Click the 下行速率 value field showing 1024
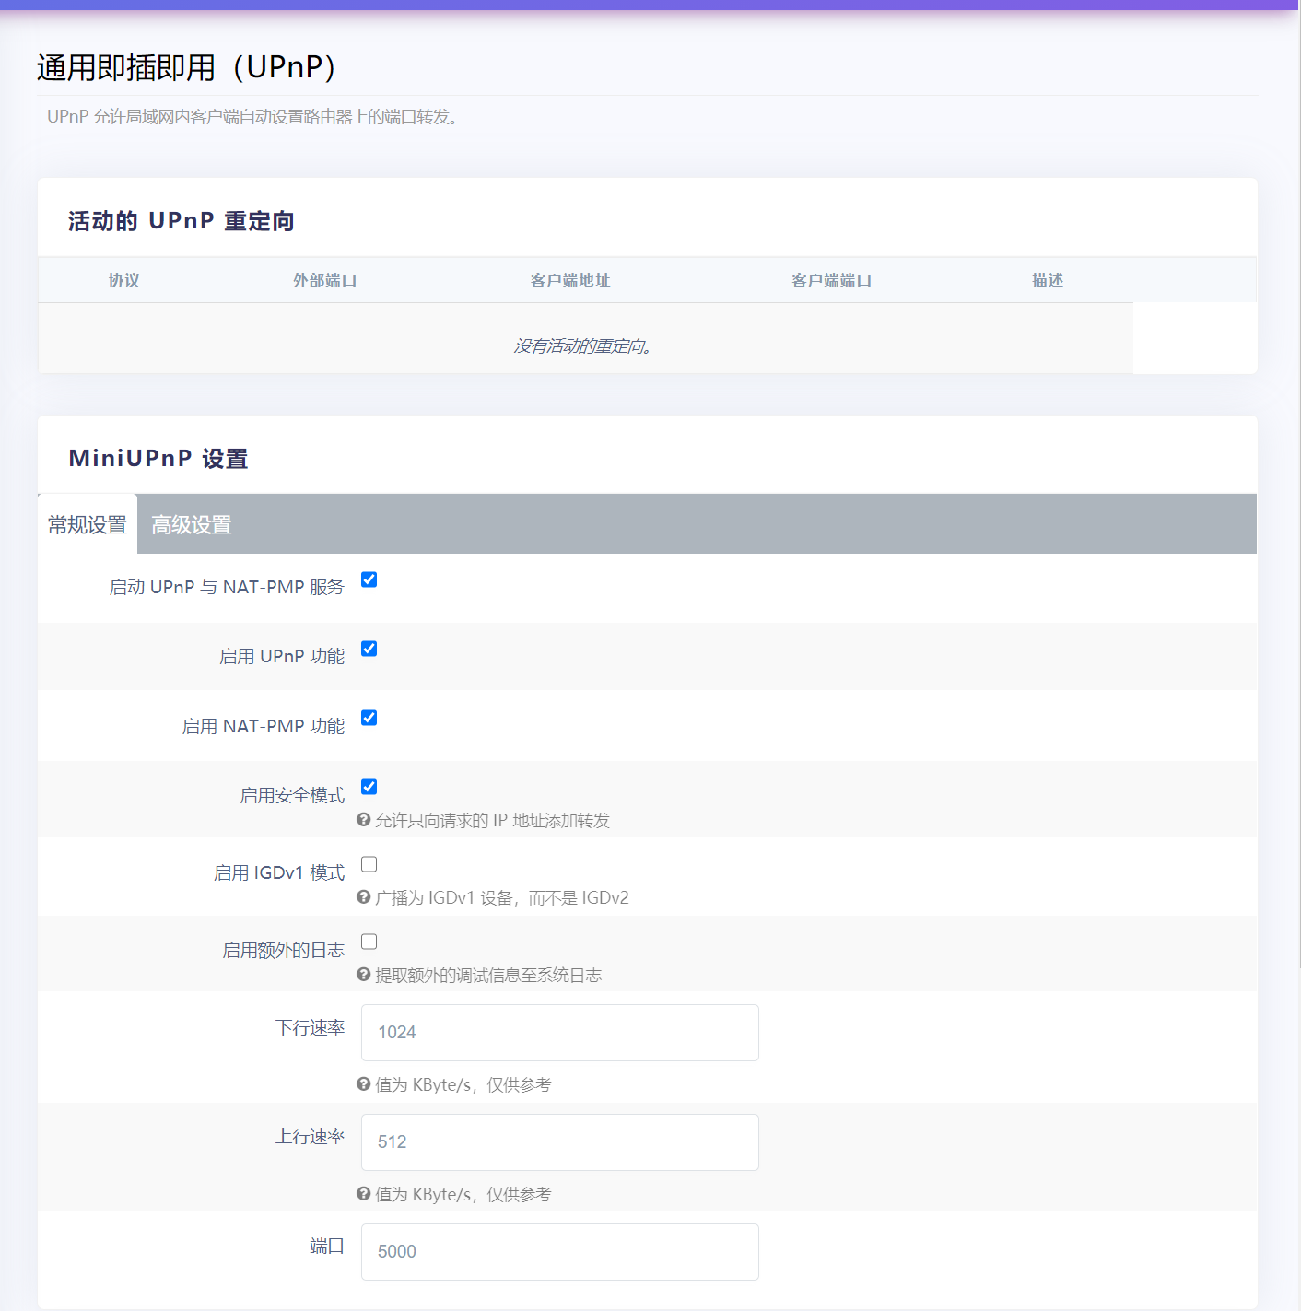Screen dimensions: 1301x1311 pos(559,1033)
